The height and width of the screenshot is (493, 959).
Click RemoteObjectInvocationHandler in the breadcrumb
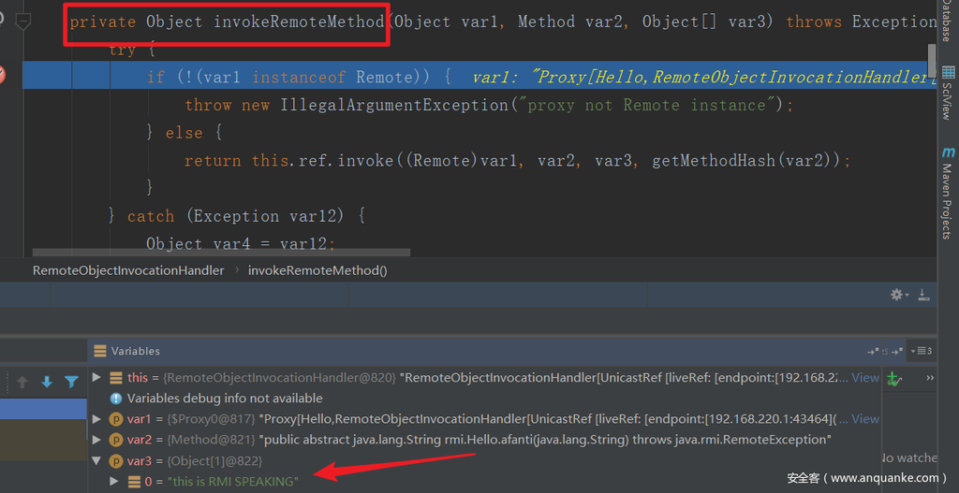coord(128,270)
